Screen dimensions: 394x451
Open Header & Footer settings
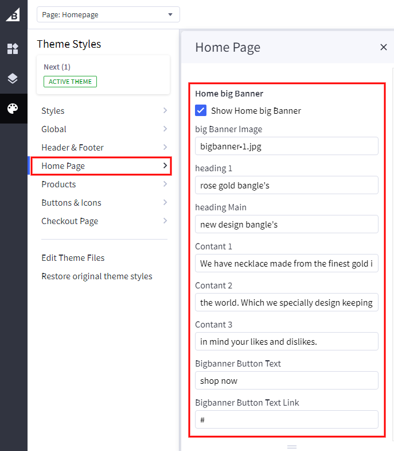tap(103, 148)
